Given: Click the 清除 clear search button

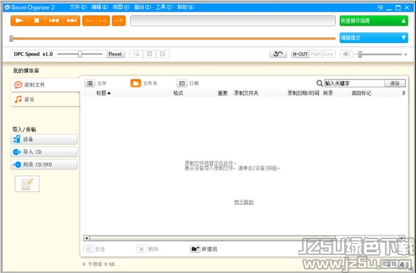Looking at the screenshot, I should tap(395, 83).
